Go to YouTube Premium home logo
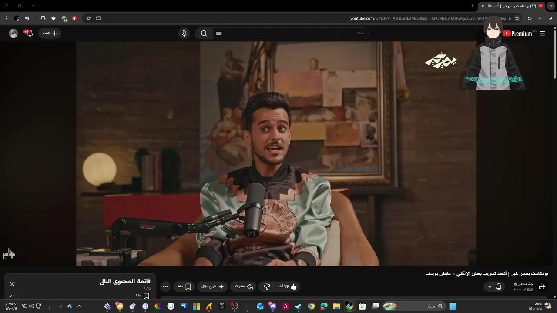Screen dimensions: 557x313 click(x=518, y=33)
